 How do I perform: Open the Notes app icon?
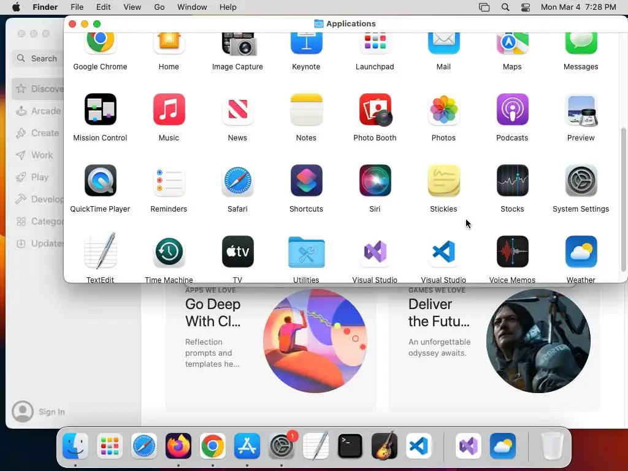(306, 109)
